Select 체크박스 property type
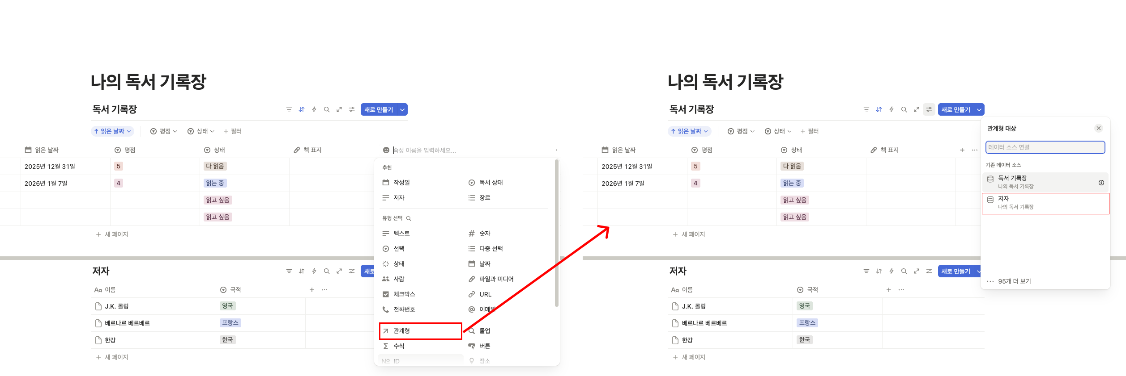 click(421, 294)
